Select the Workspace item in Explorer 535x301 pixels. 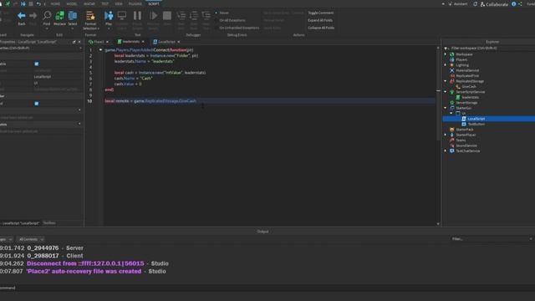pos(464,54)
